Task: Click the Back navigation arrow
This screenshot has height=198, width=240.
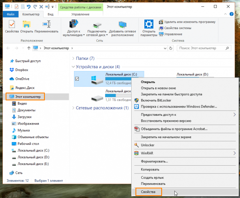Action: pyautogui.click(x=8, y=48)
